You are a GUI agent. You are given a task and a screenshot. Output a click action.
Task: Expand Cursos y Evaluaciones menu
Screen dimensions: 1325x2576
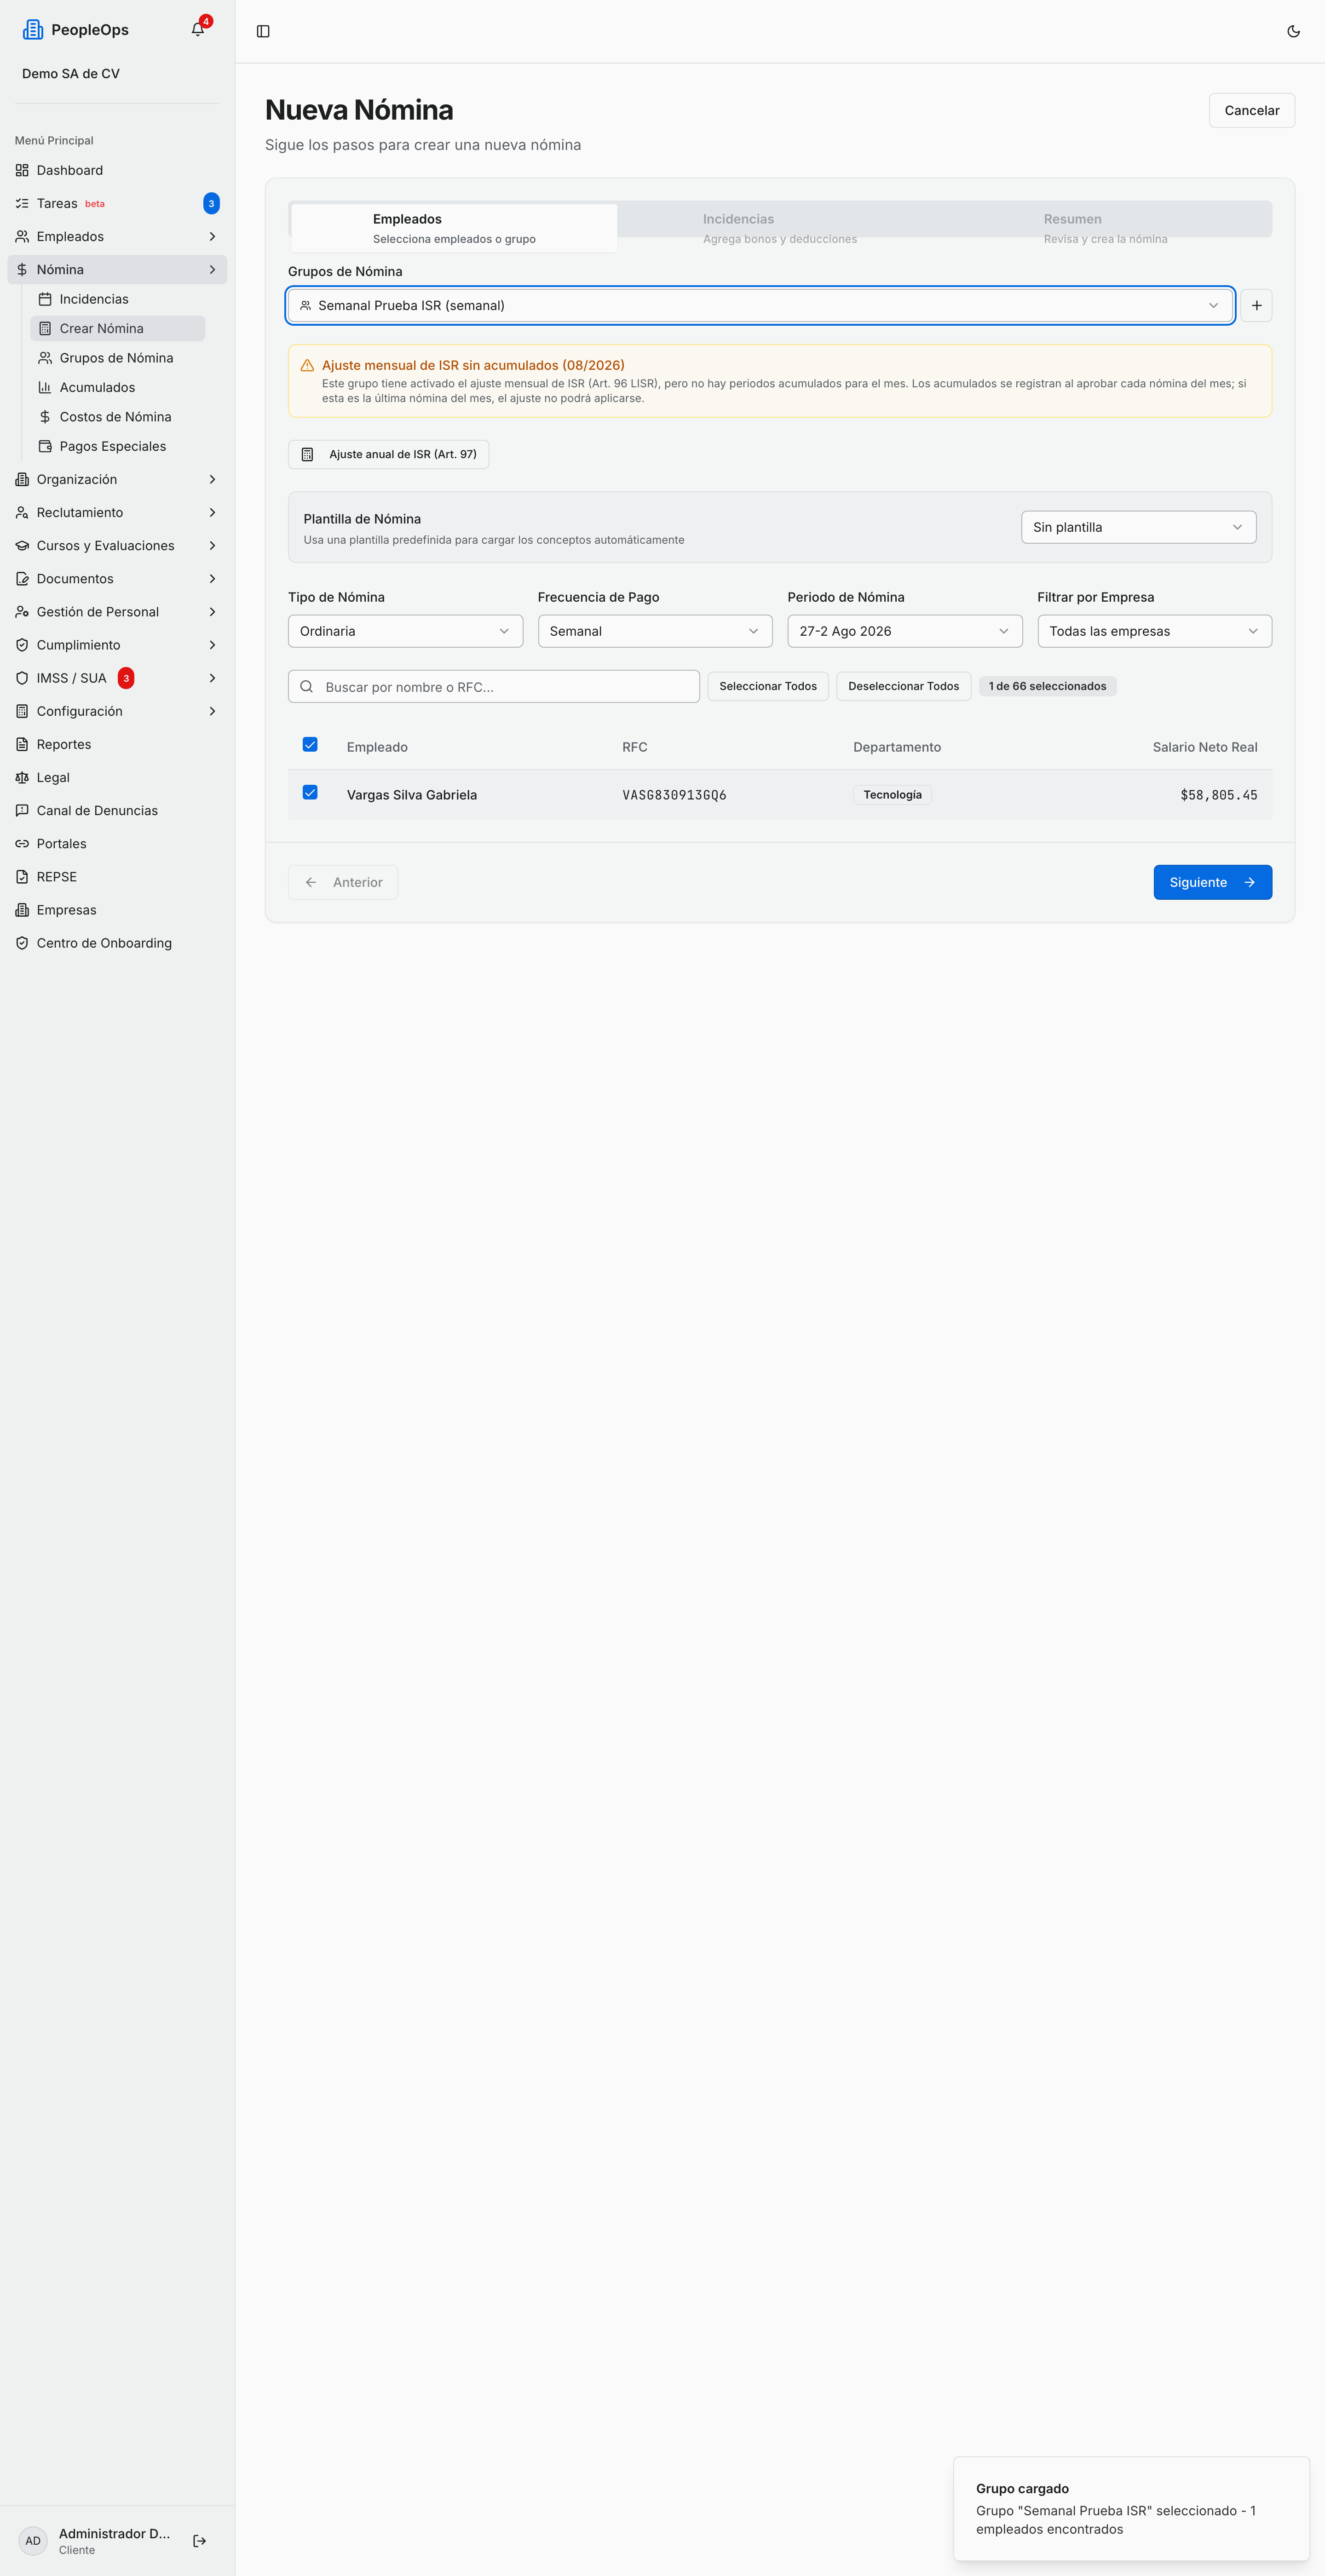click(117, 545)
